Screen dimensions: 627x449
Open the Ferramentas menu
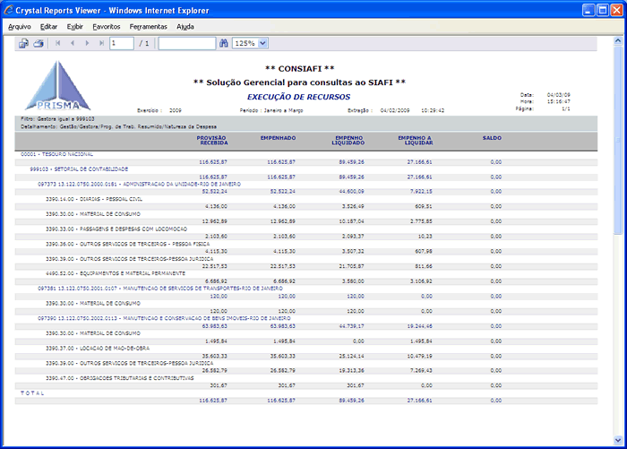click(x=149, y=27)
